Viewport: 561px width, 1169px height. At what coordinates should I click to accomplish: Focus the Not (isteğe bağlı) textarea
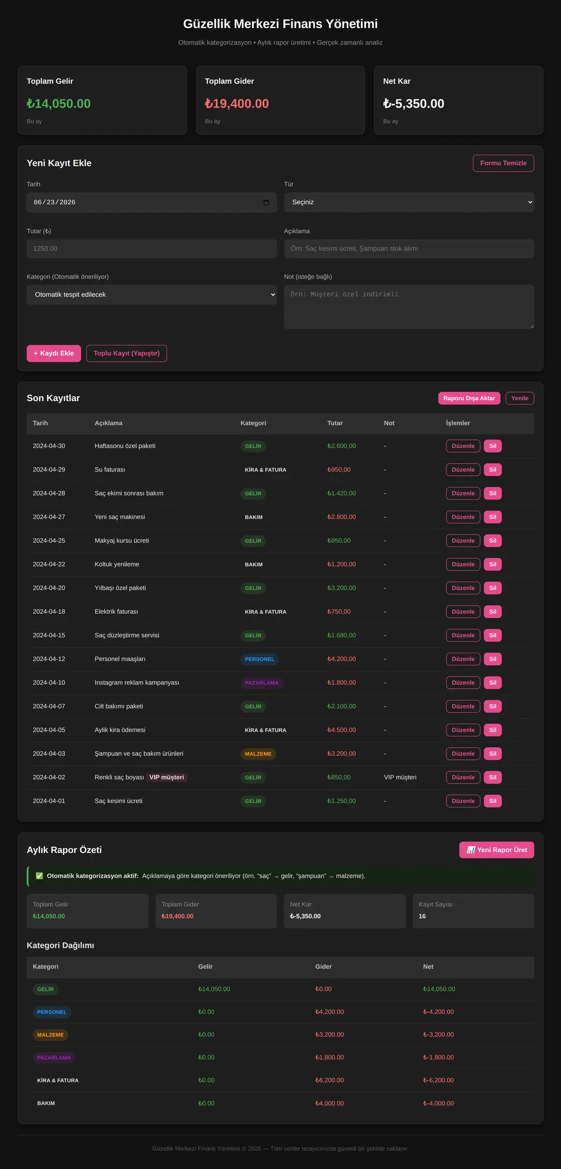point(409,307)
